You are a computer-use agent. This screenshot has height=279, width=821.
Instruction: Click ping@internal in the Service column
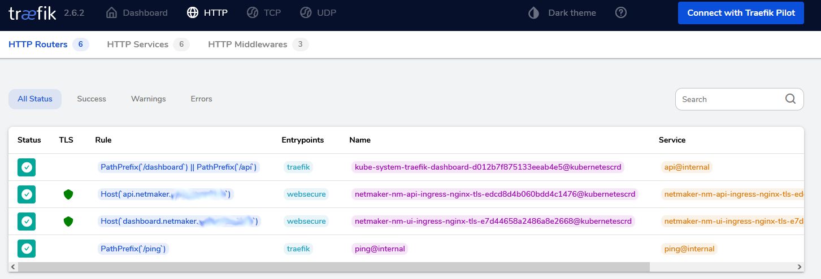pyautogui.click(x=689, y=248)
